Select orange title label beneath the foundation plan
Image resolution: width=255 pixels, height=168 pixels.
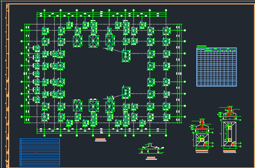point(100,139)
